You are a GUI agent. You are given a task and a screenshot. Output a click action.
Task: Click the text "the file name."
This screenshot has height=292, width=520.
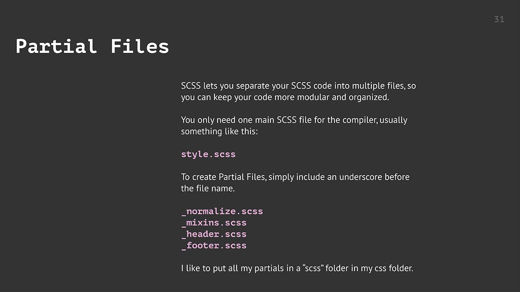[208, 188]
